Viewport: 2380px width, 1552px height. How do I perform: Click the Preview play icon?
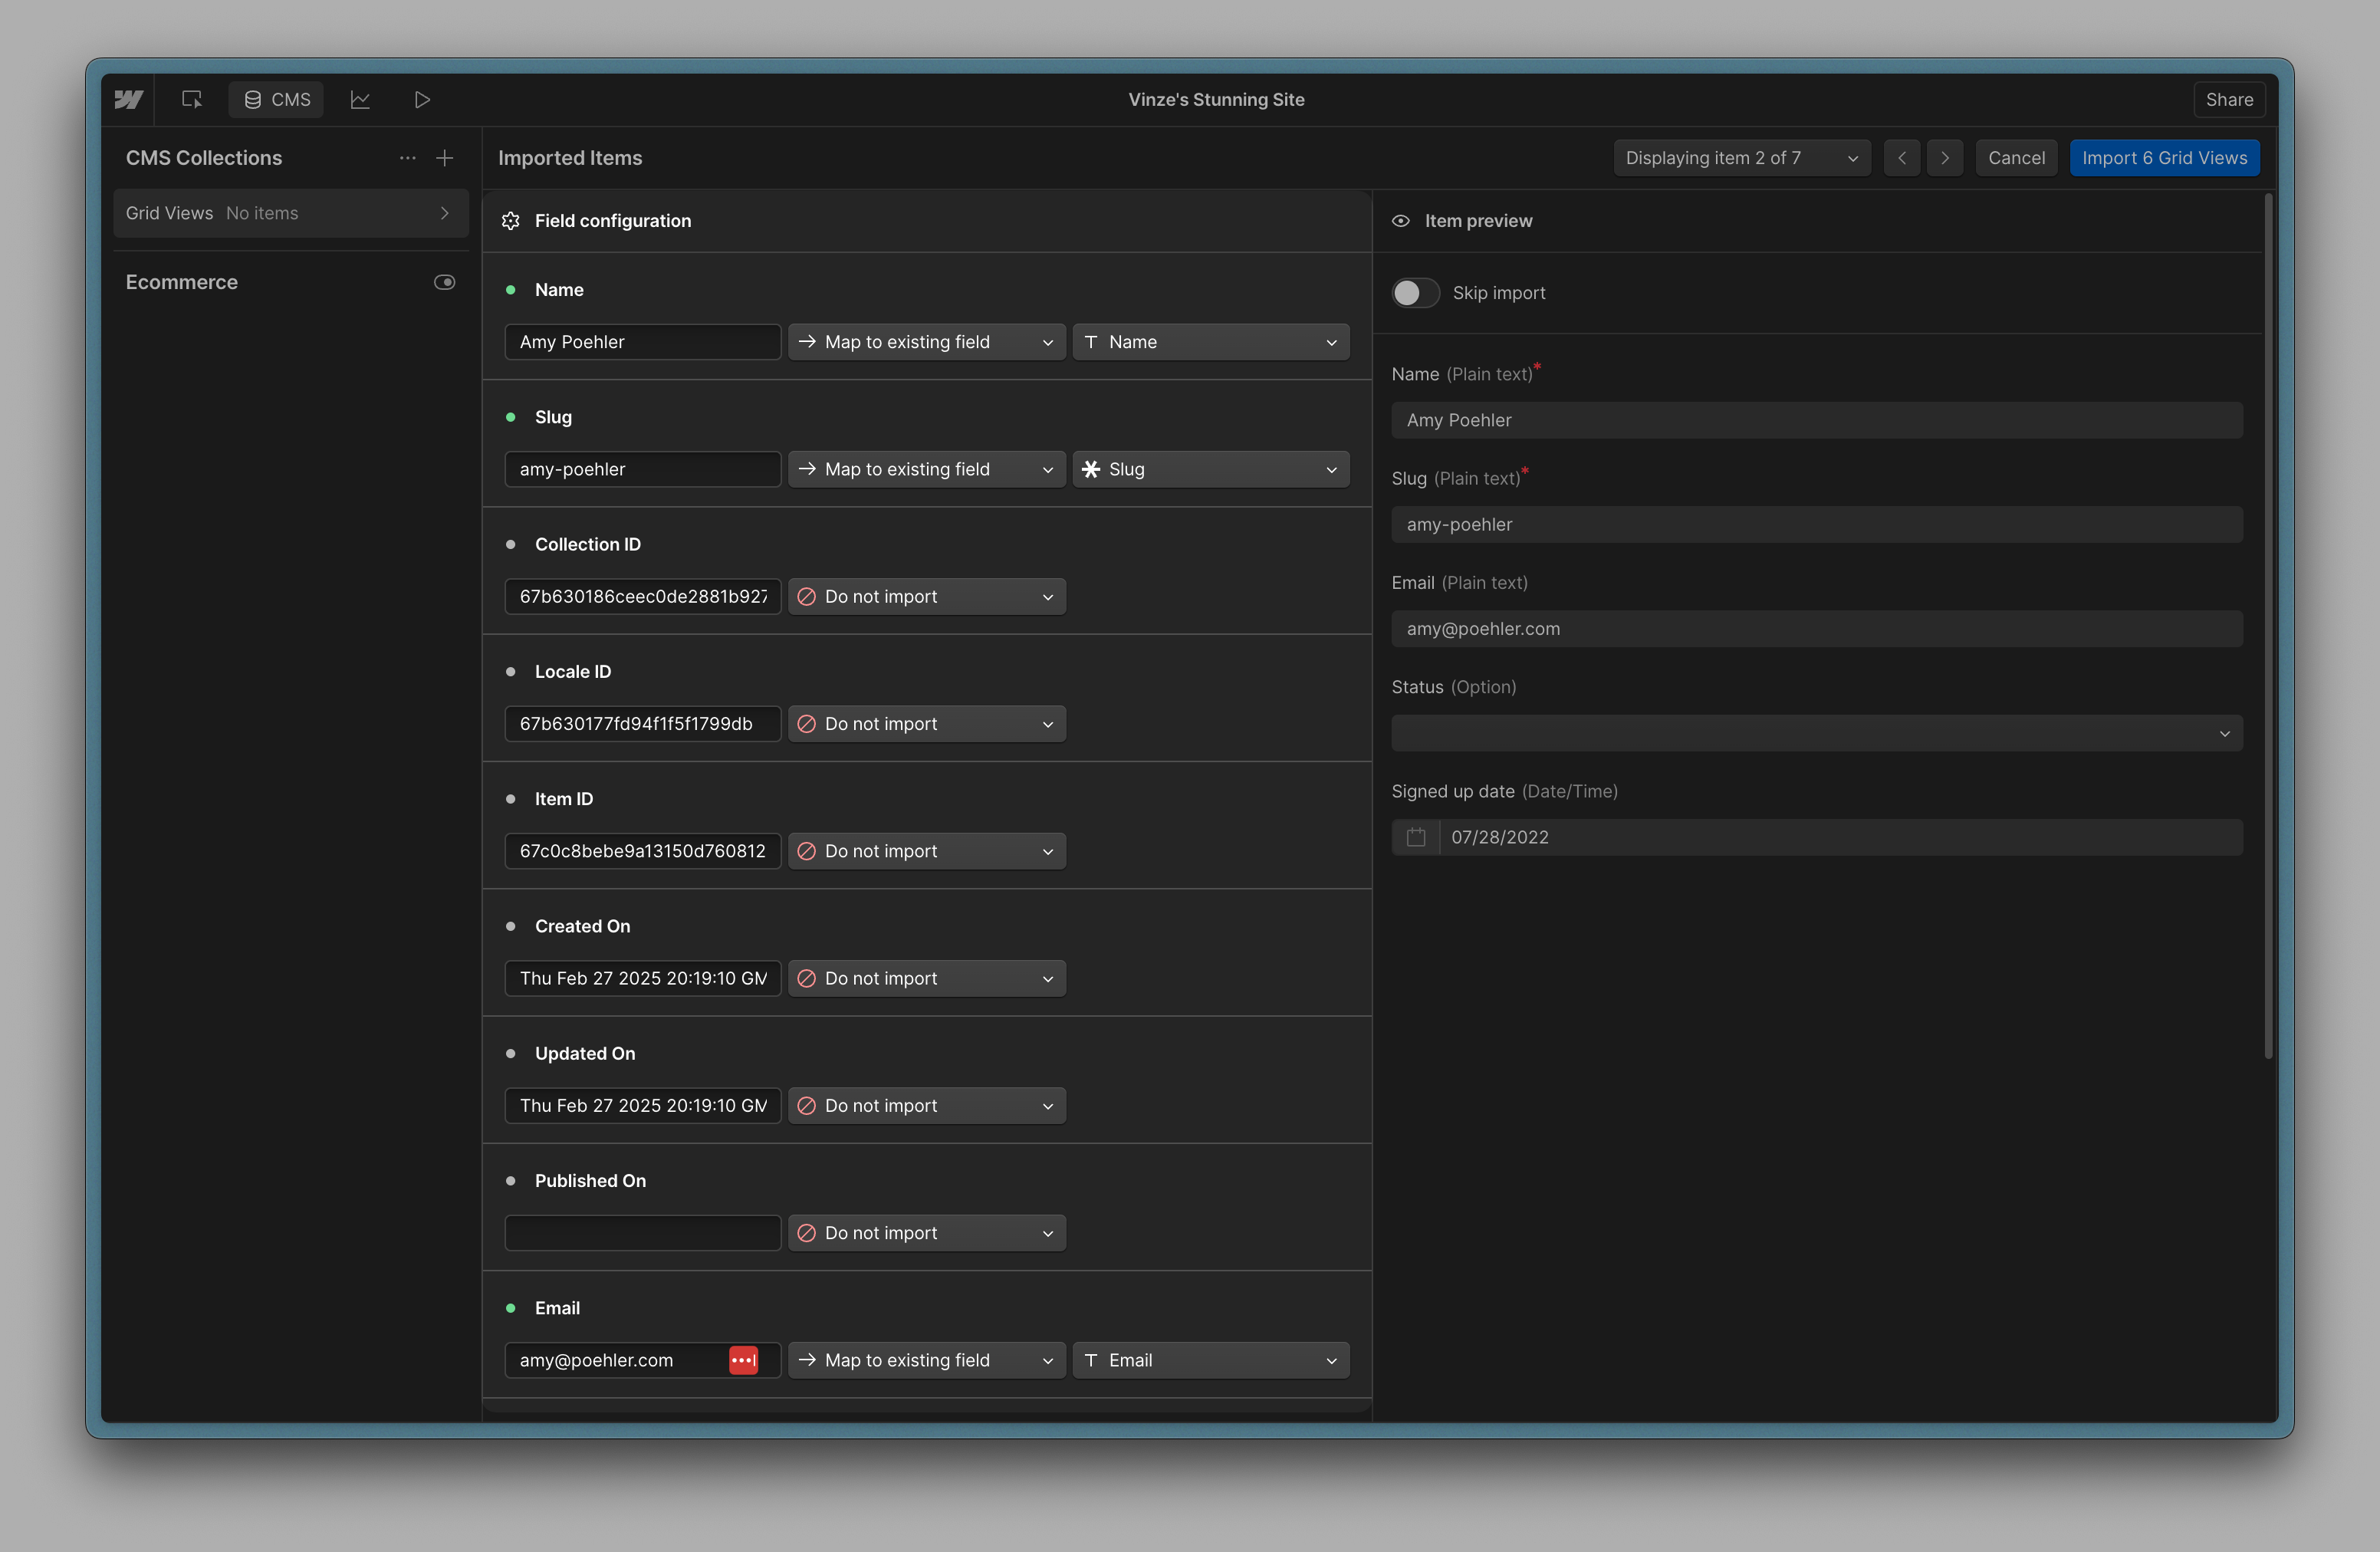(x=422, y=99)
